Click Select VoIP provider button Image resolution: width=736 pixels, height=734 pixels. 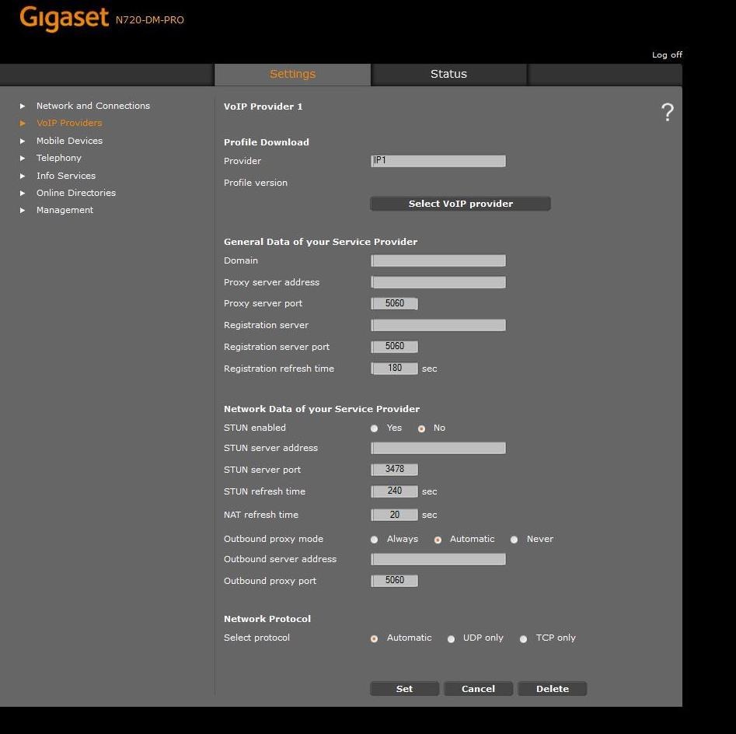pos(460,204)
